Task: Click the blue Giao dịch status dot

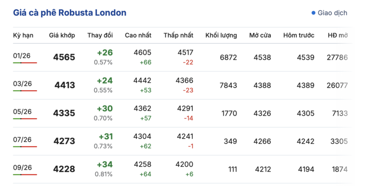Action: (313, 13)
